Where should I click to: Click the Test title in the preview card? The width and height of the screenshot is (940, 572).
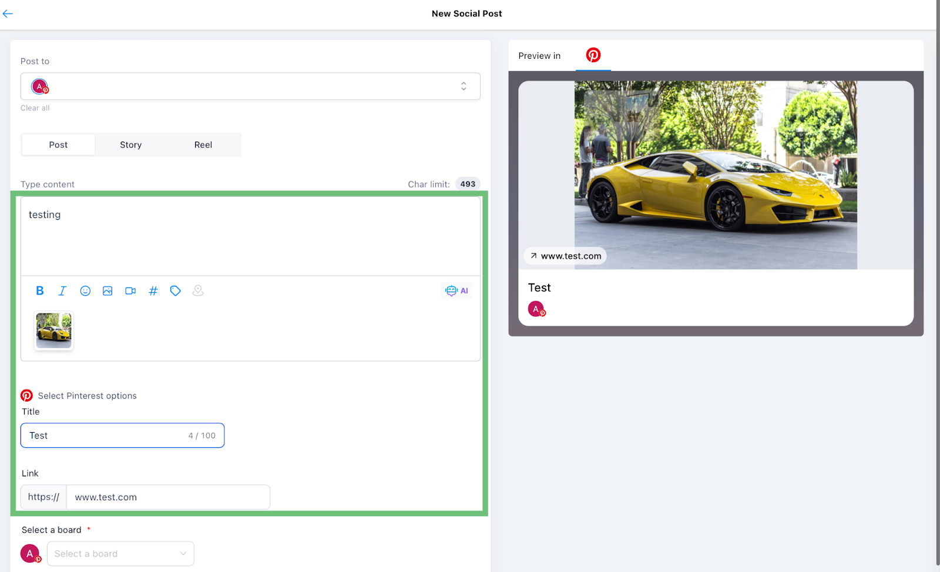[539, 287]
